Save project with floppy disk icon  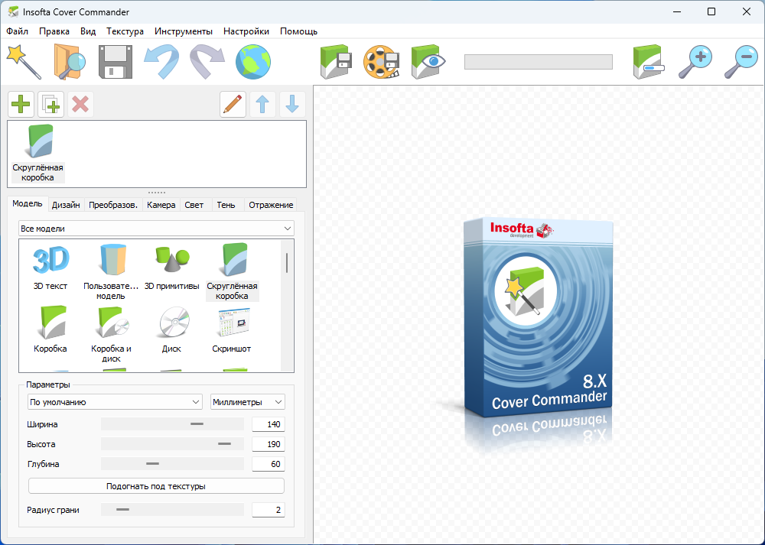(x=116, y=61)
